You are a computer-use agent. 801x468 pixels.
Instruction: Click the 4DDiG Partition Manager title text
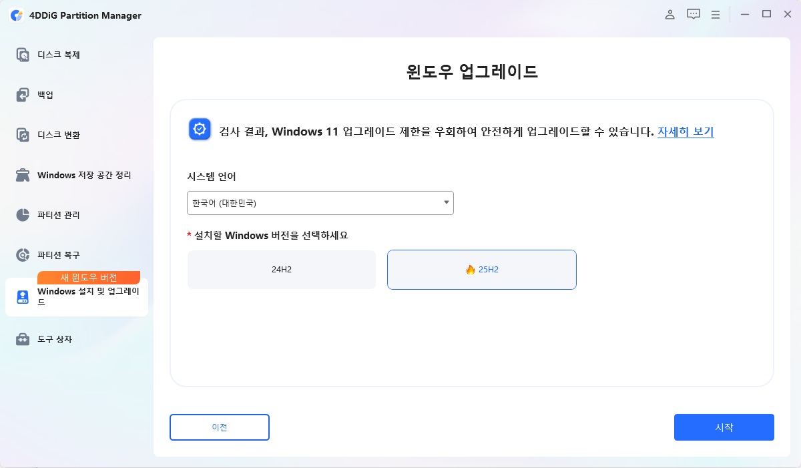[85, 15]
